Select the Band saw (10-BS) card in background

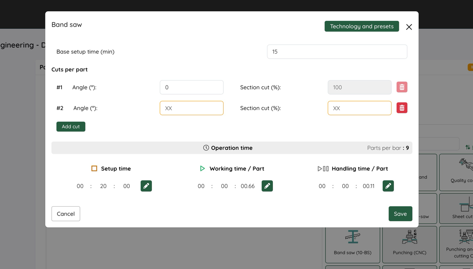click(353, 245)
